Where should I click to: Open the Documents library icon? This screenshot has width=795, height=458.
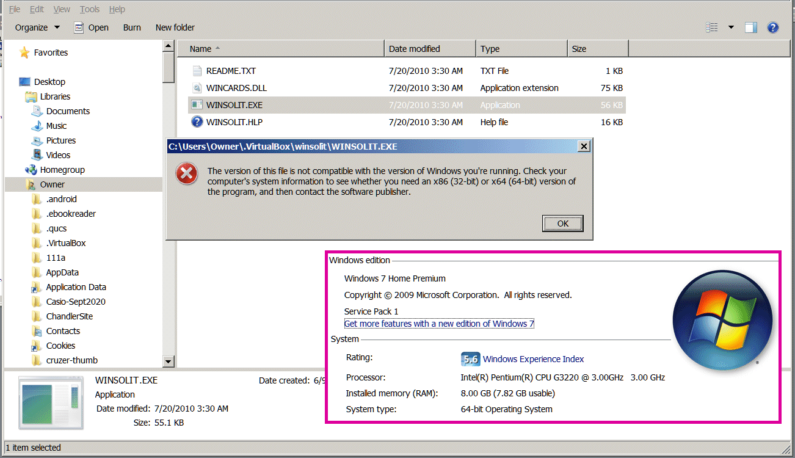37,111
